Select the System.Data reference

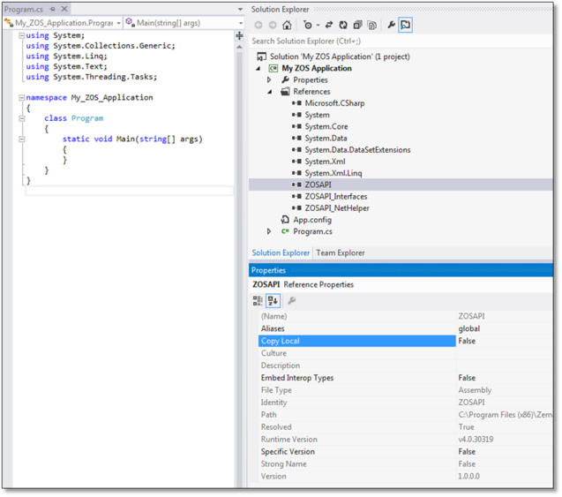coord(326,139)
